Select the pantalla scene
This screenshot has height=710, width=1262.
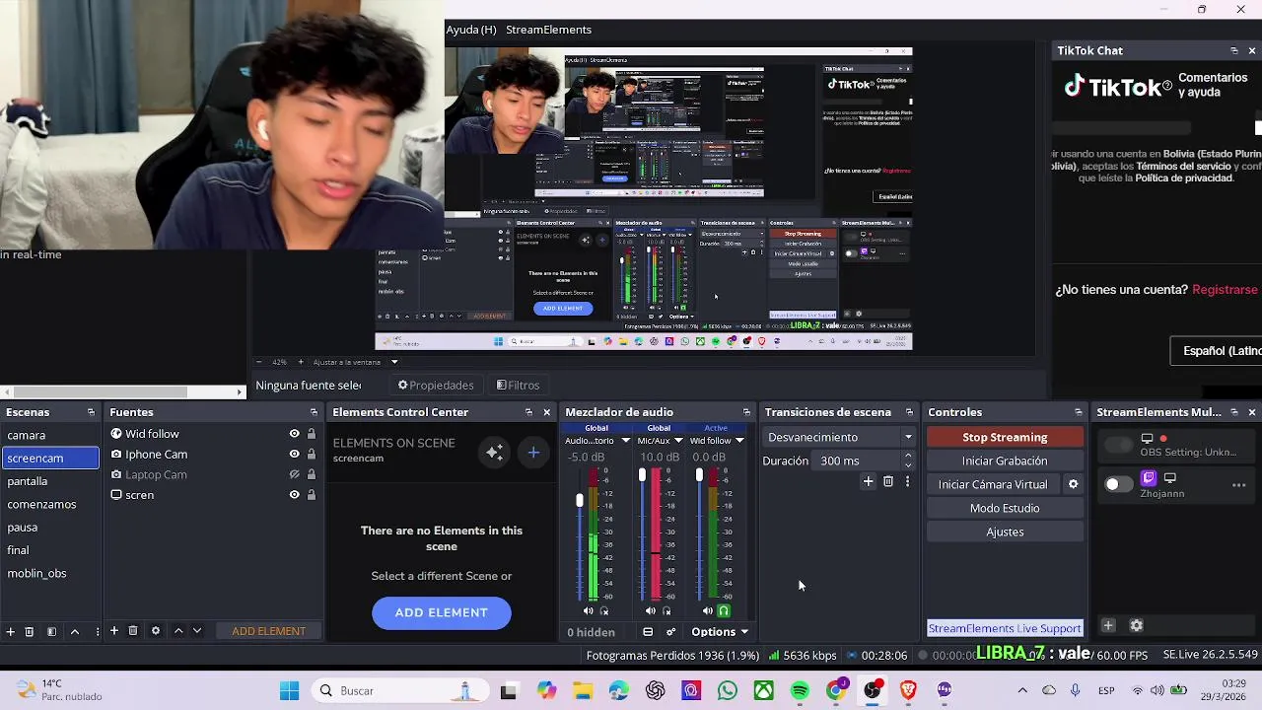click(x=50, y=481)
